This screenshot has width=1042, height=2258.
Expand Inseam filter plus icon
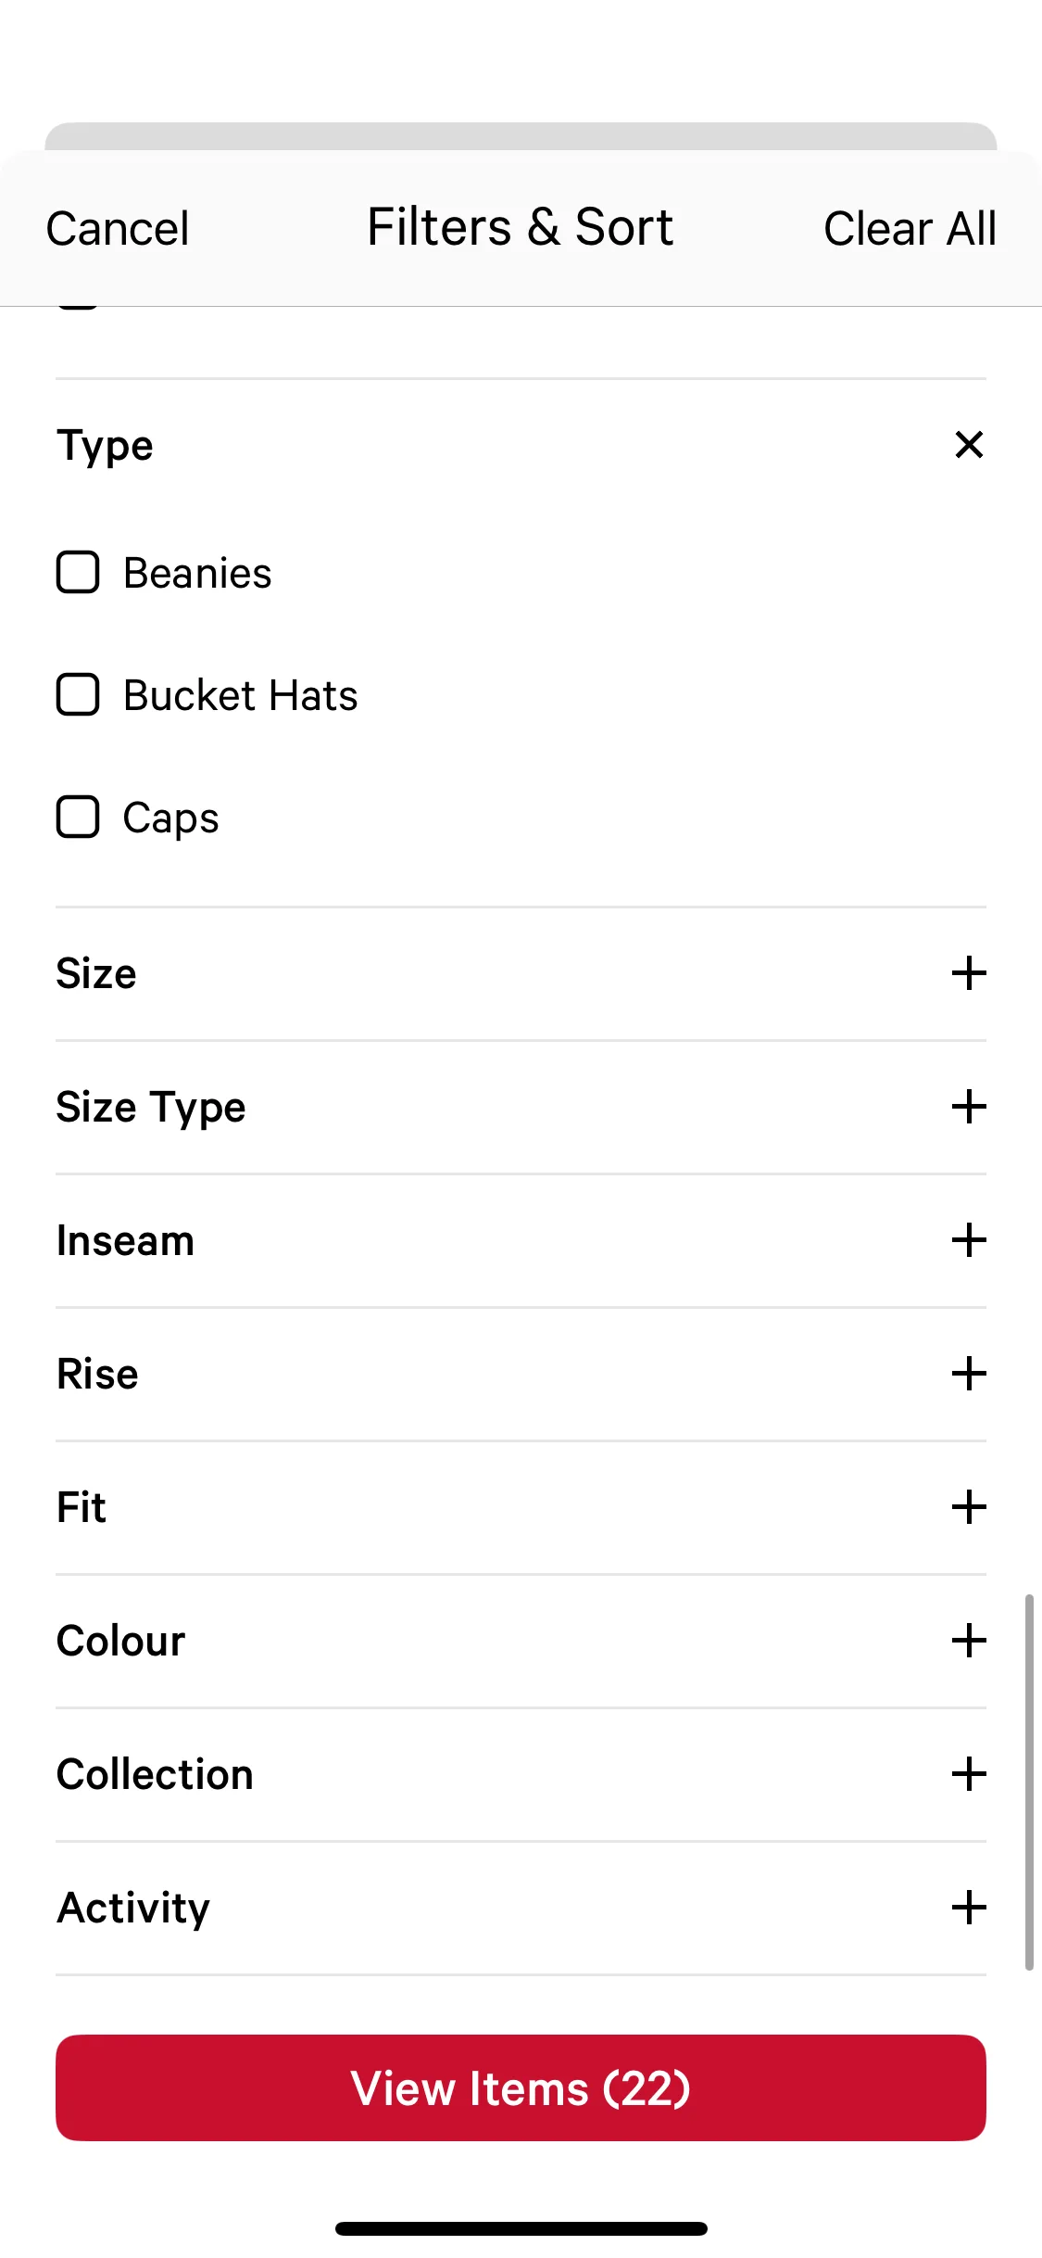point(969,1240)
